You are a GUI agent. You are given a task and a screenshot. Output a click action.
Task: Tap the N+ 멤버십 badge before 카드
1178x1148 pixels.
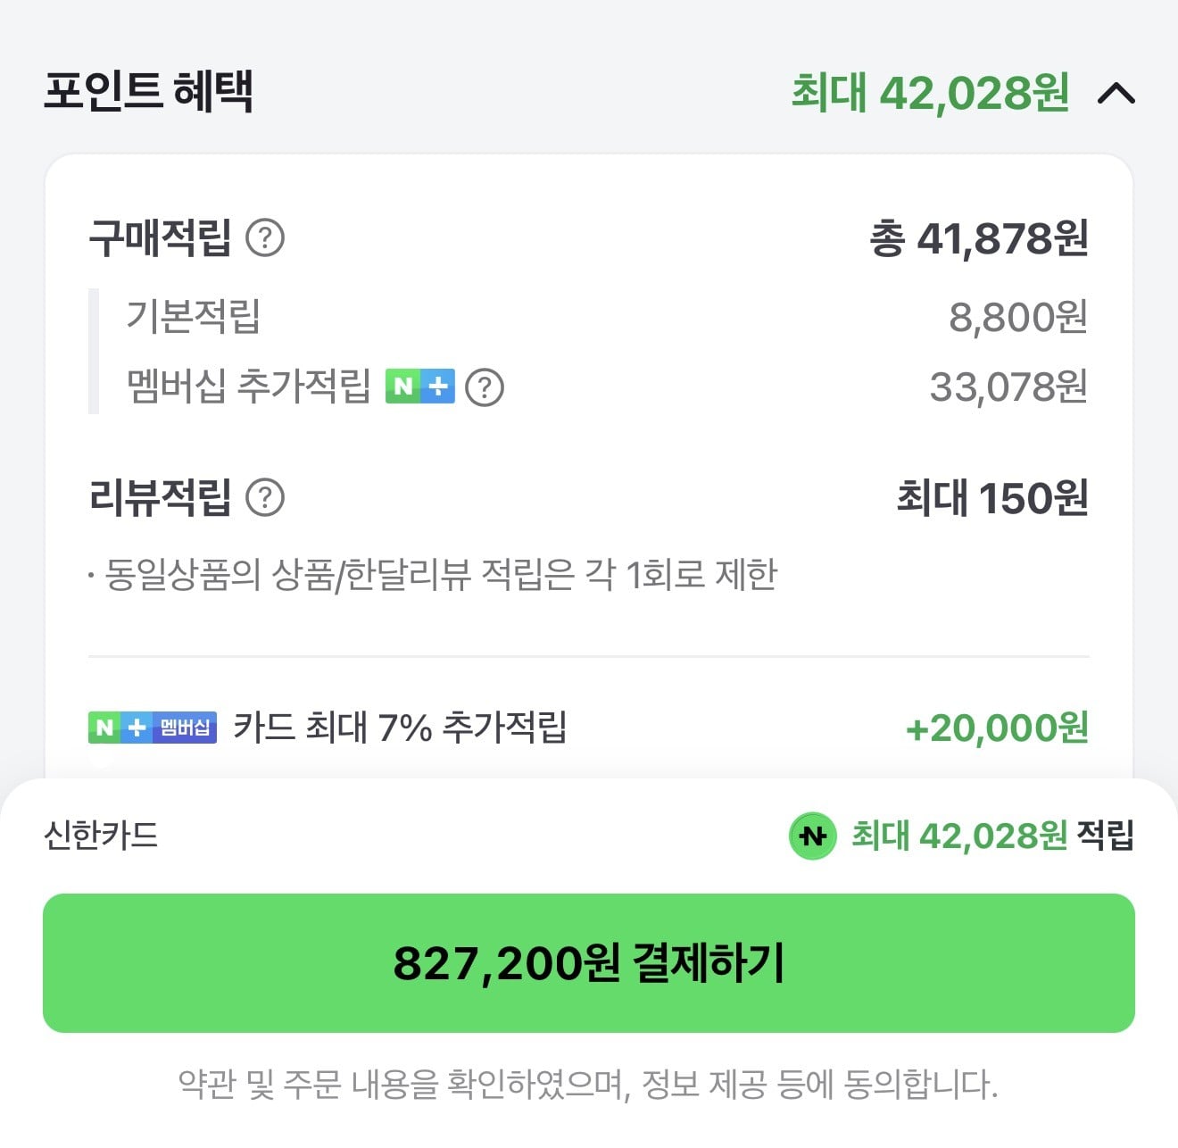pos(153,728)
